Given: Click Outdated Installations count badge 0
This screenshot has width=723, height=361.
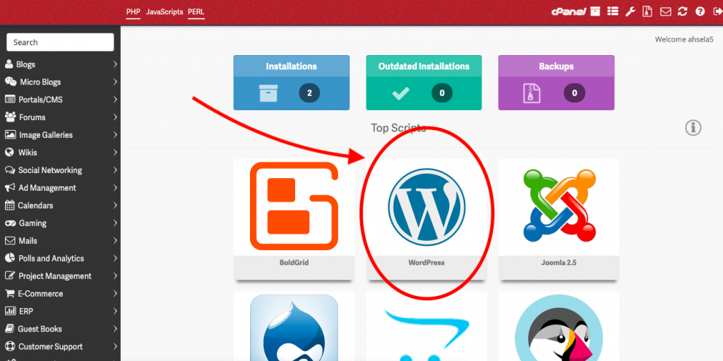Looking at the screenshot, I should 442,93.
